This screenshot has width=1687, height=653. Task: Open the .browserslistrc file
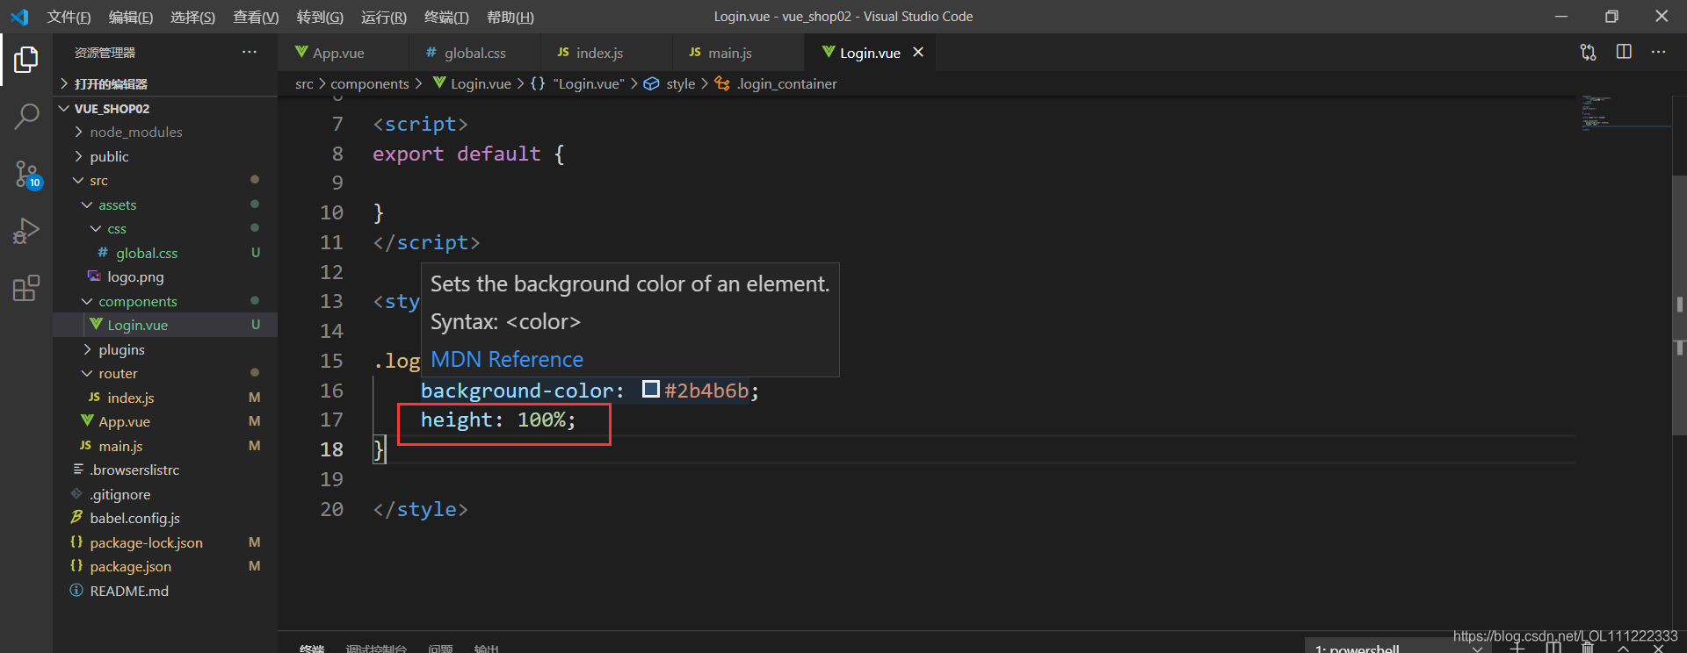165,470
